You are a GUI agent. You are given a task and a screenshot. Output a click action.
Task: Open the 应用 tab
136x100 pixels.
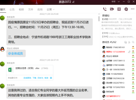pos(40,9)
